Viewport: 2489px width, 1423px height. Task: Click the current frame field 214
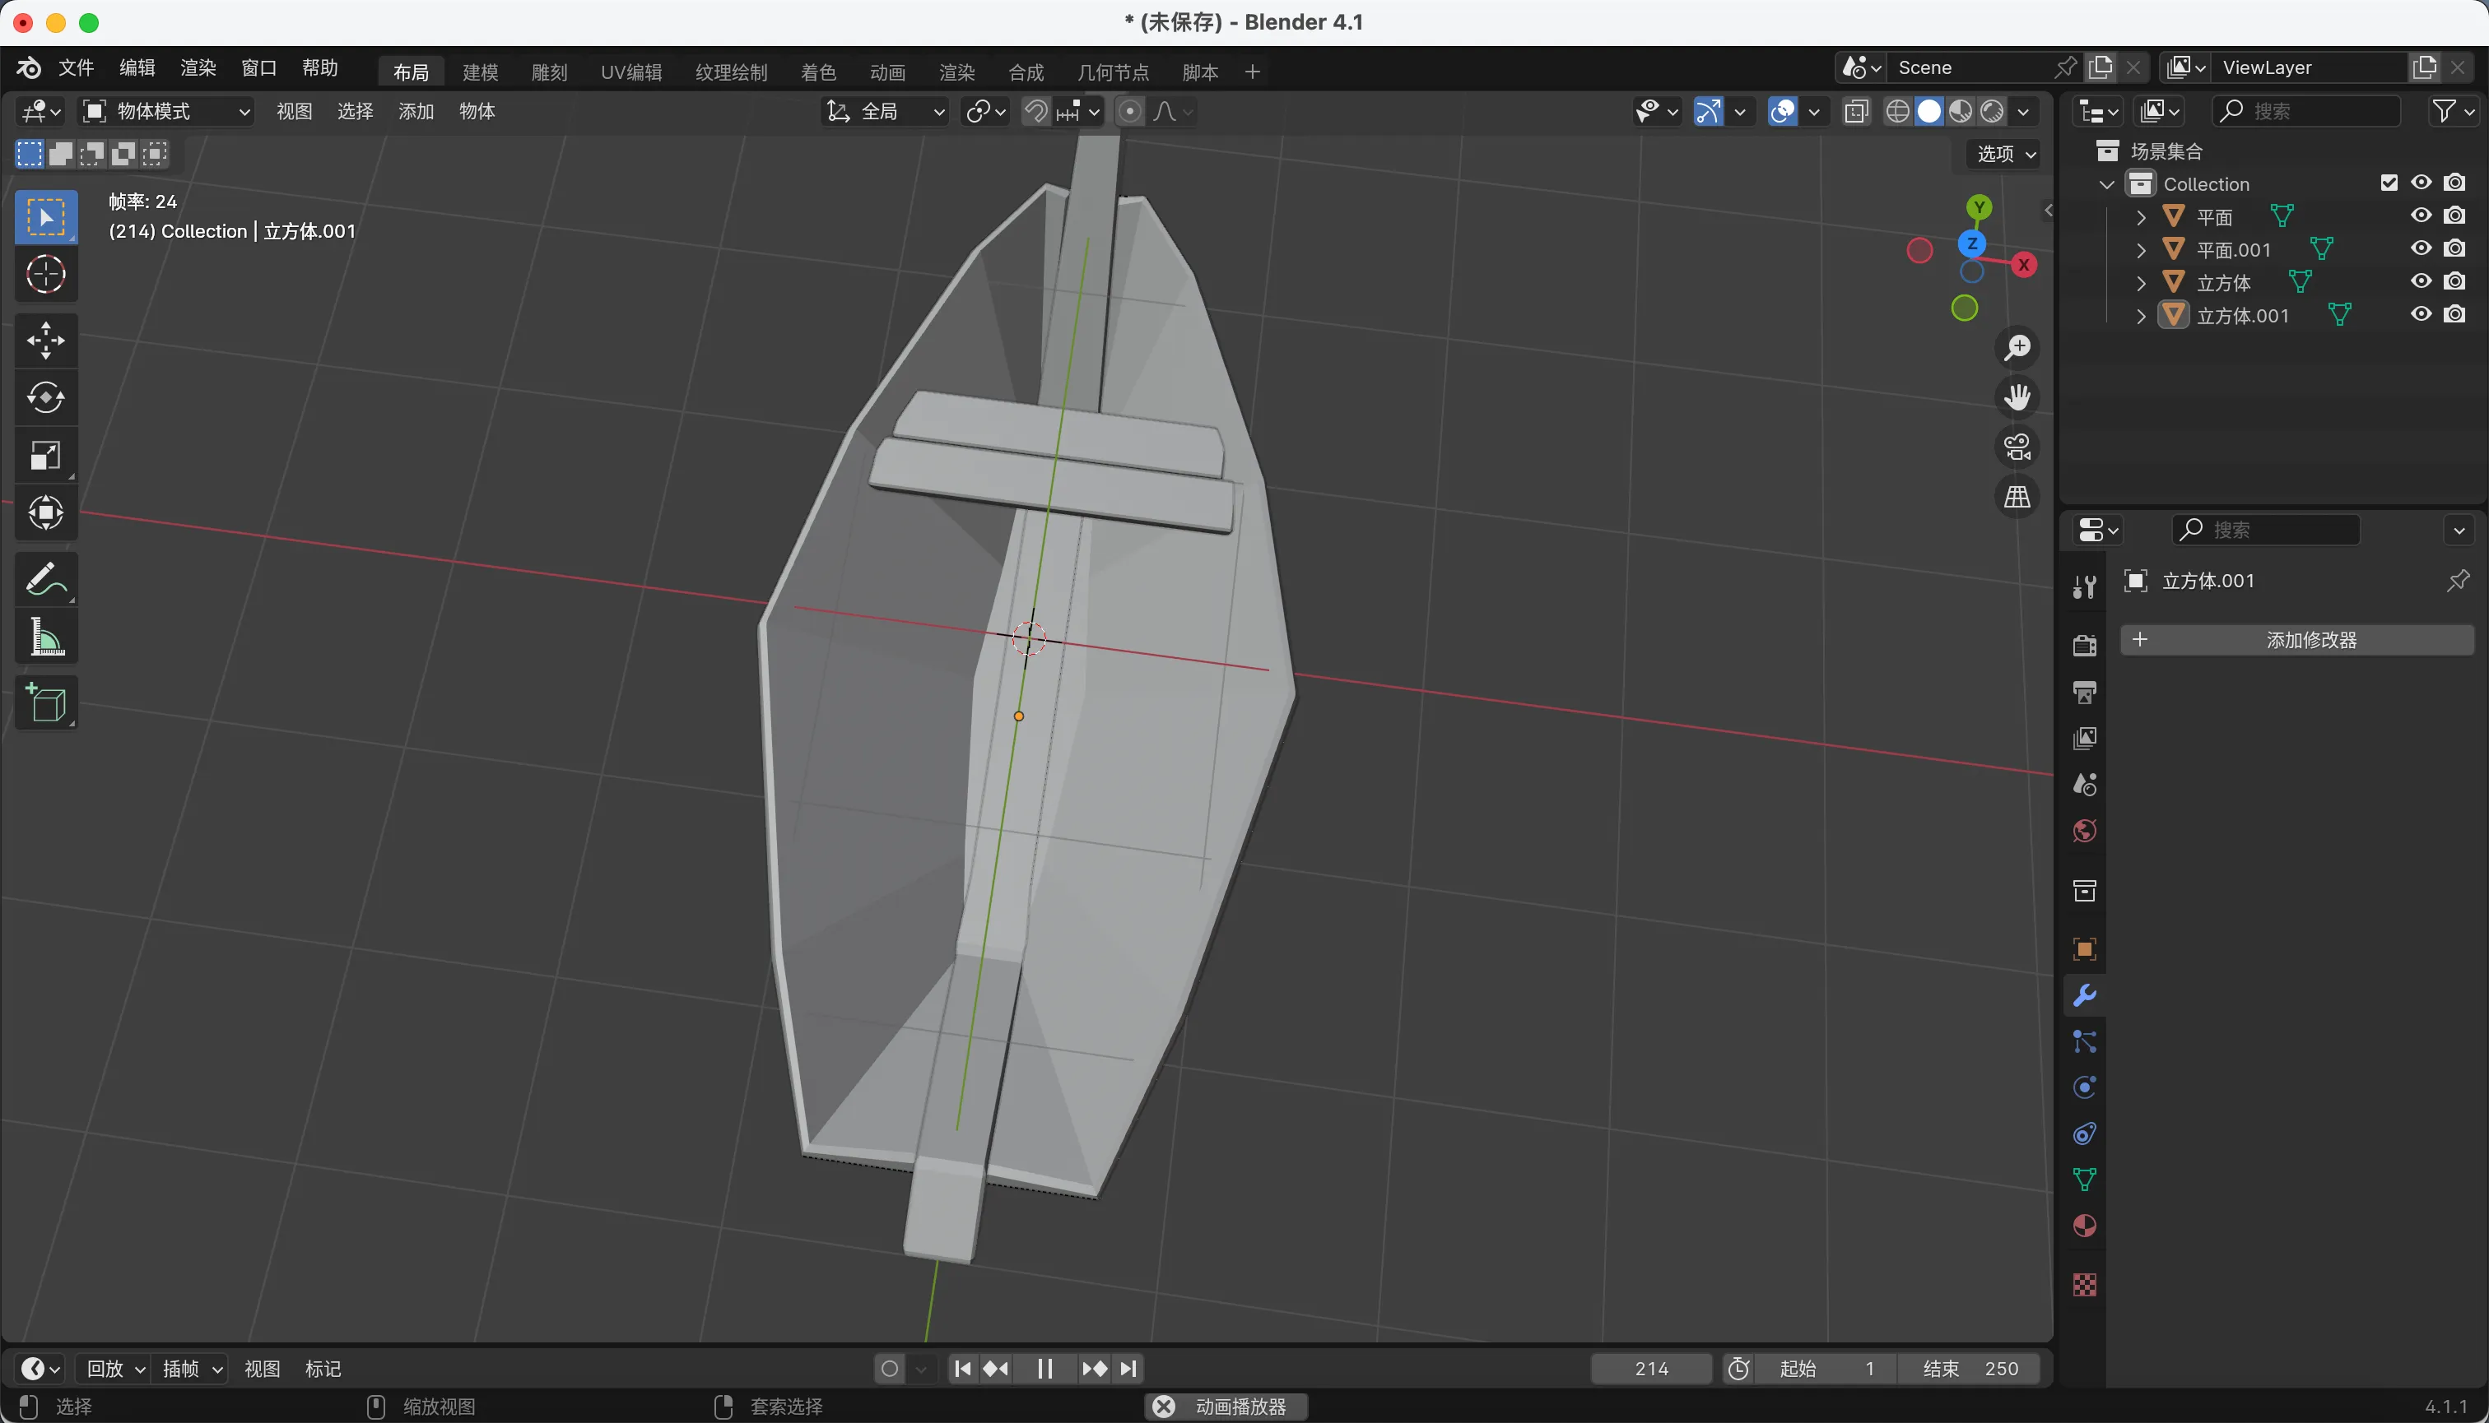[x=1651, y=1368]
